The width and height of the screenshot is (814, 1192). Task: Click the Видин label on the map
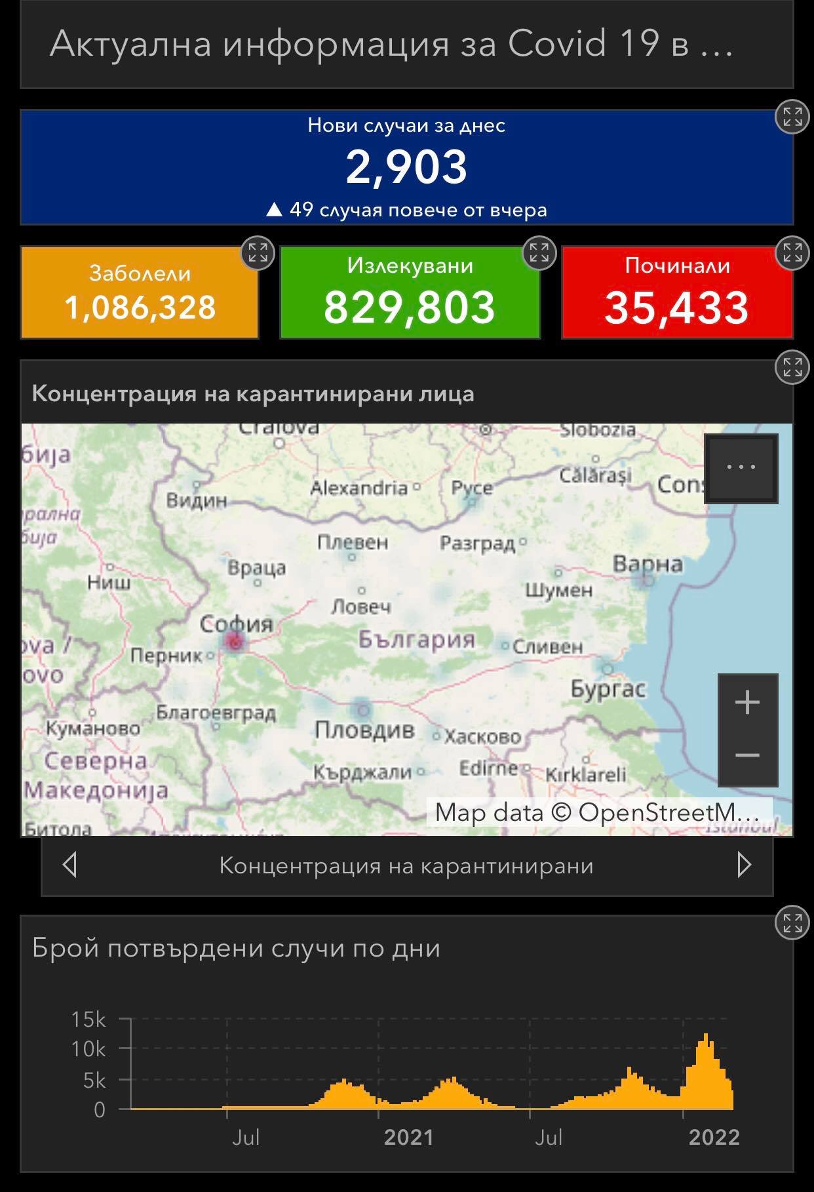click(x=196, y=501)
